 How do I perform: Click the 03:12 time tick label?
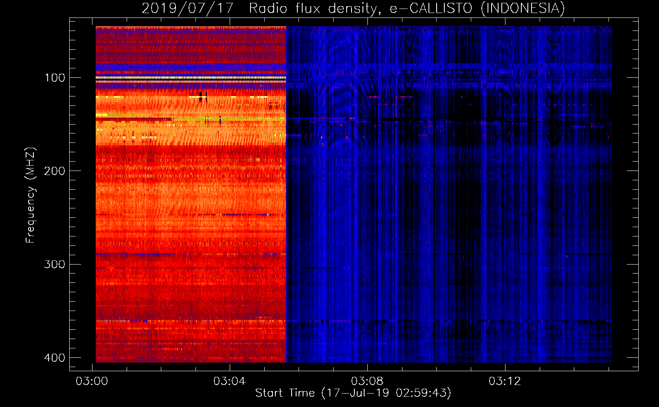pyautogui.click(x=505, y=381)
